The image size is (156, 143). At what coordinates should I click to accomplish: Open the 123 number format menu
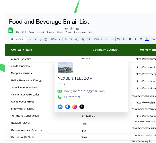point(88,39)
